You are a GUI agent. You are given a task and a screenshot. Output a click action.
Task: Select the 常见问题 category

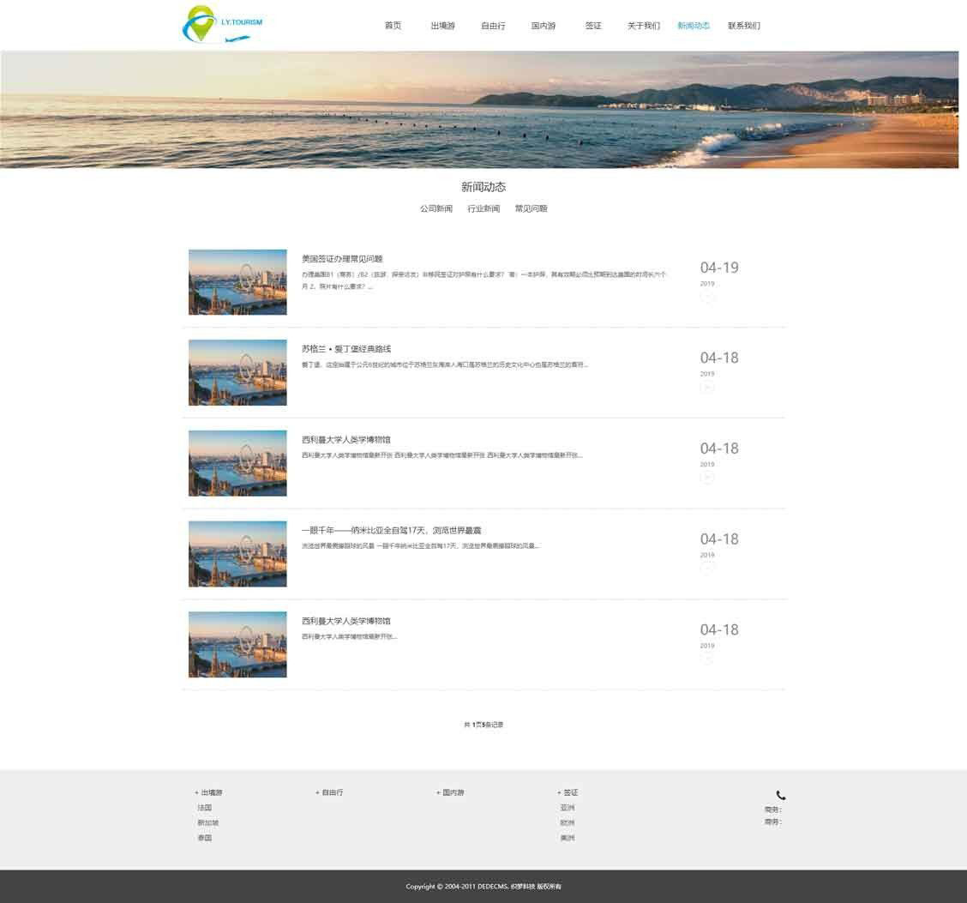coord(531,208)
